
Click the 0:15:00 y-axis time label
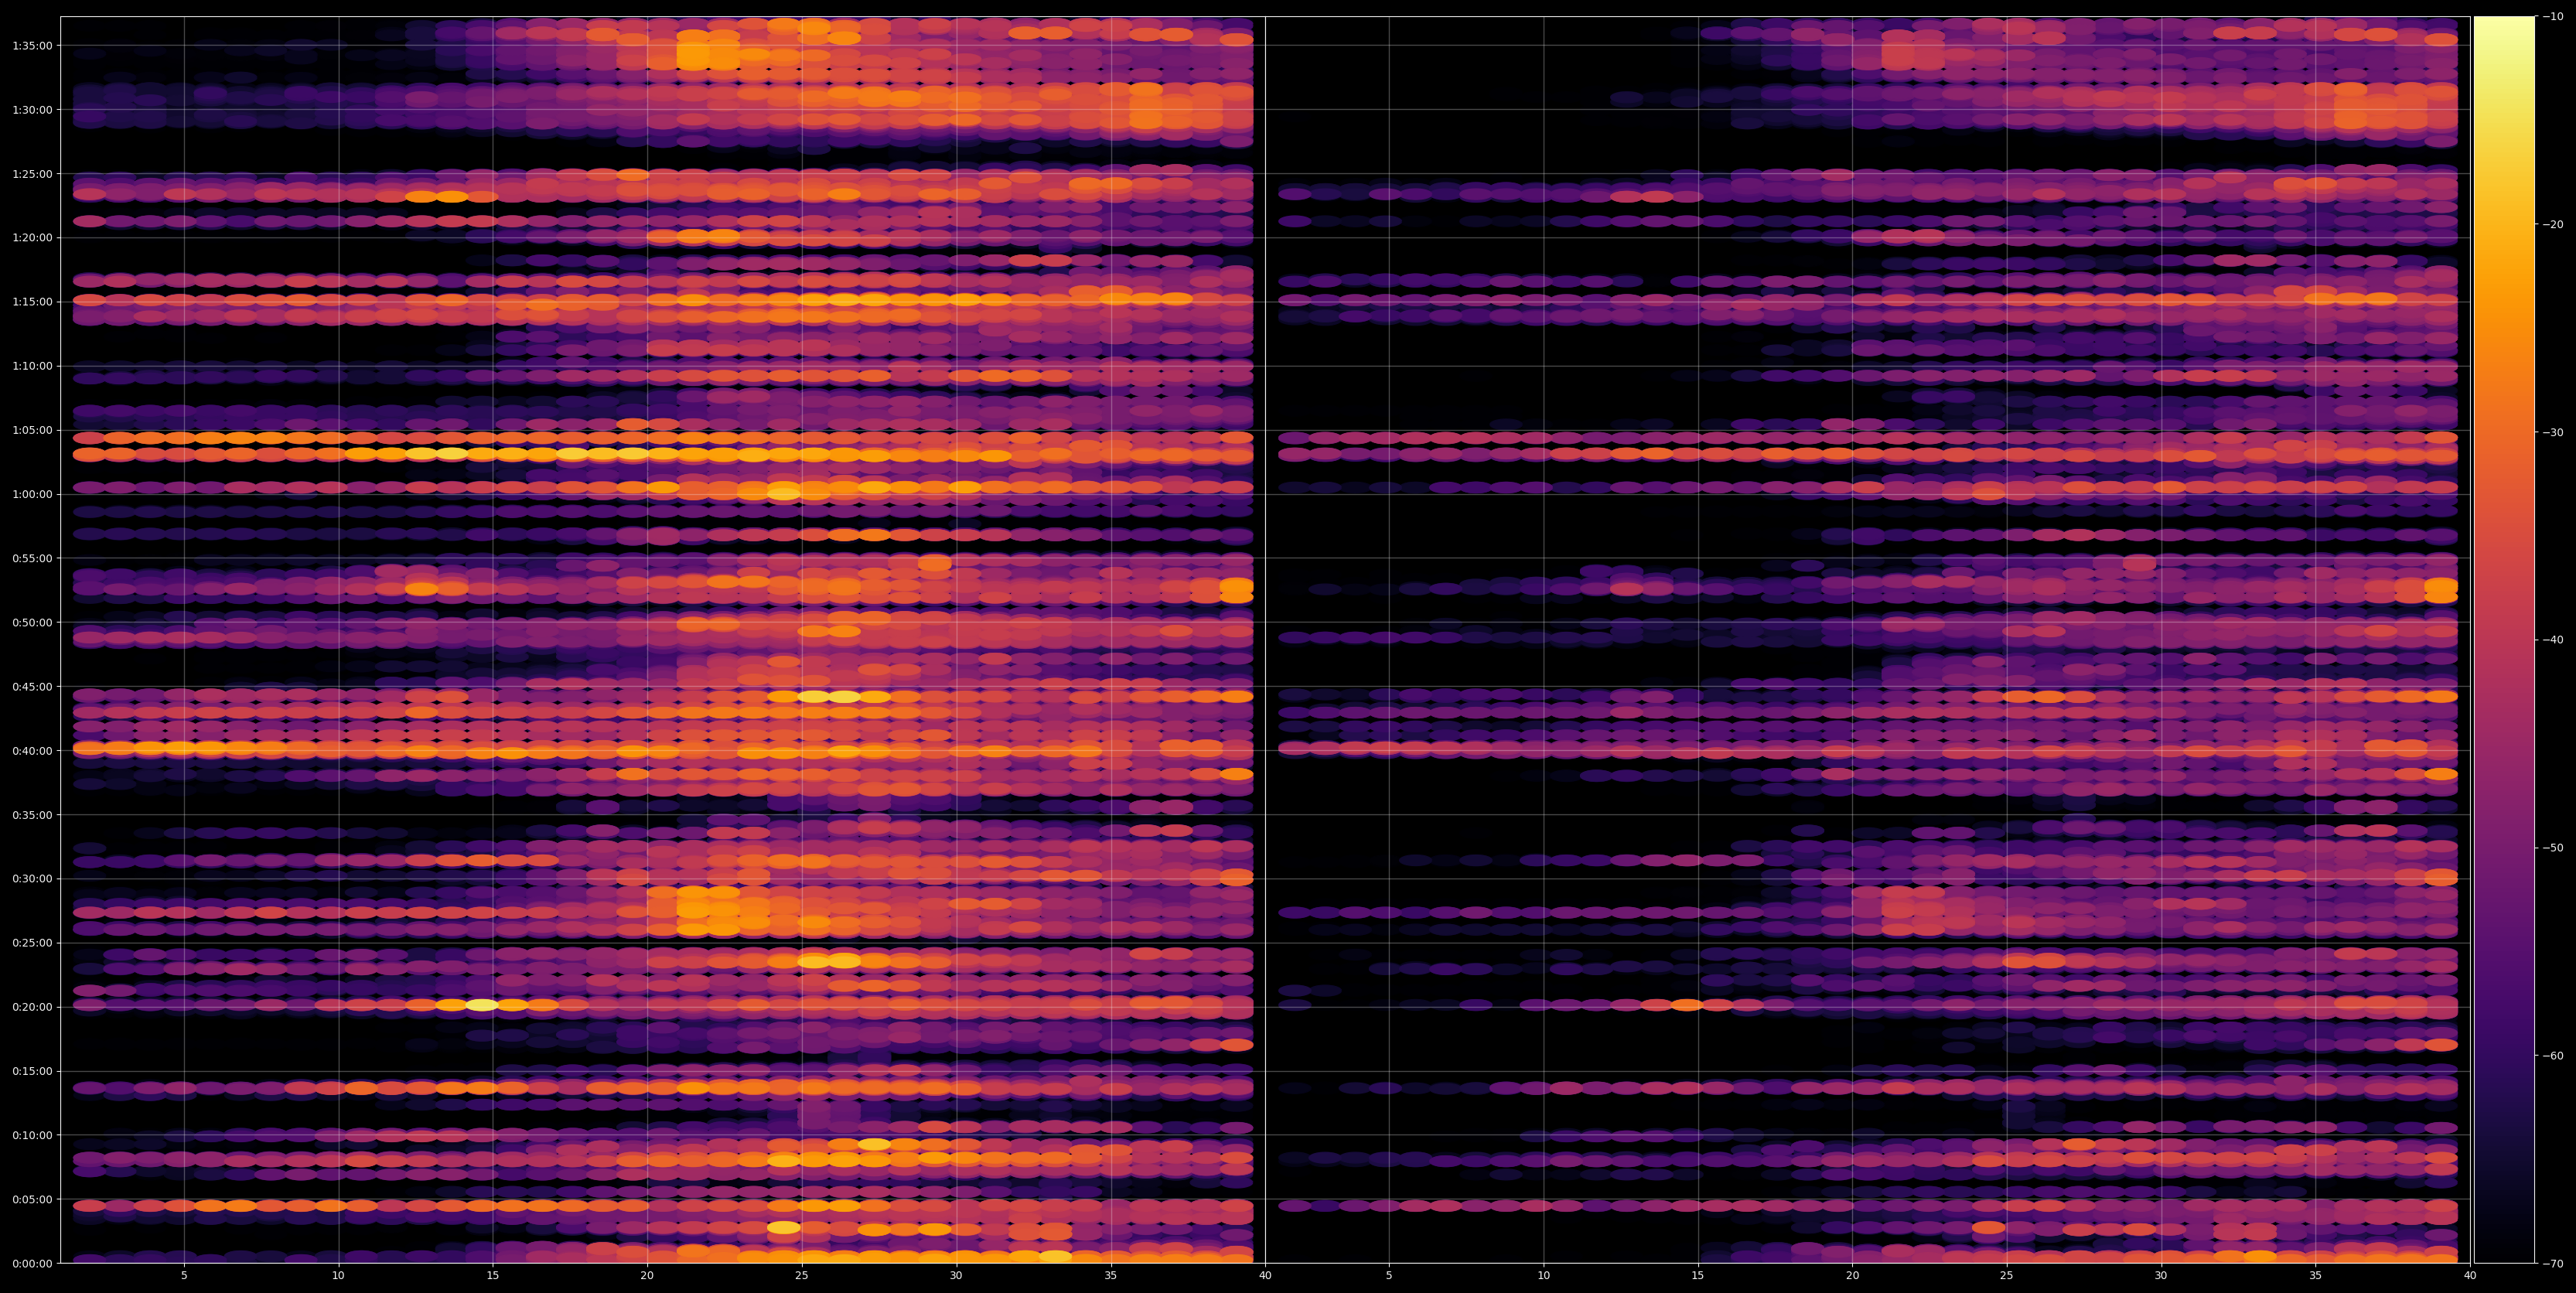point(32,1071)
